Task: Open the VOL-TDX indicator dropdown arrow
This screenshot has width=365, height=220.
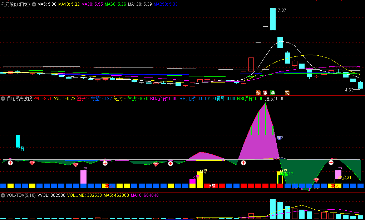Action: [x=3, y=195]
